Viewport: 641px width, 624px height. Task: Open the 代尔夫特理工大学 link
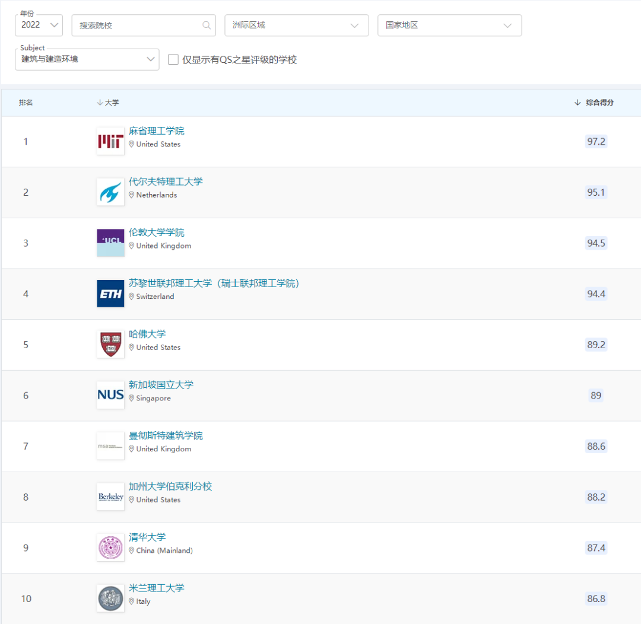166,182
